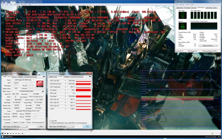Open the GPU Load sensor dropdown

[x=65, y=93]
